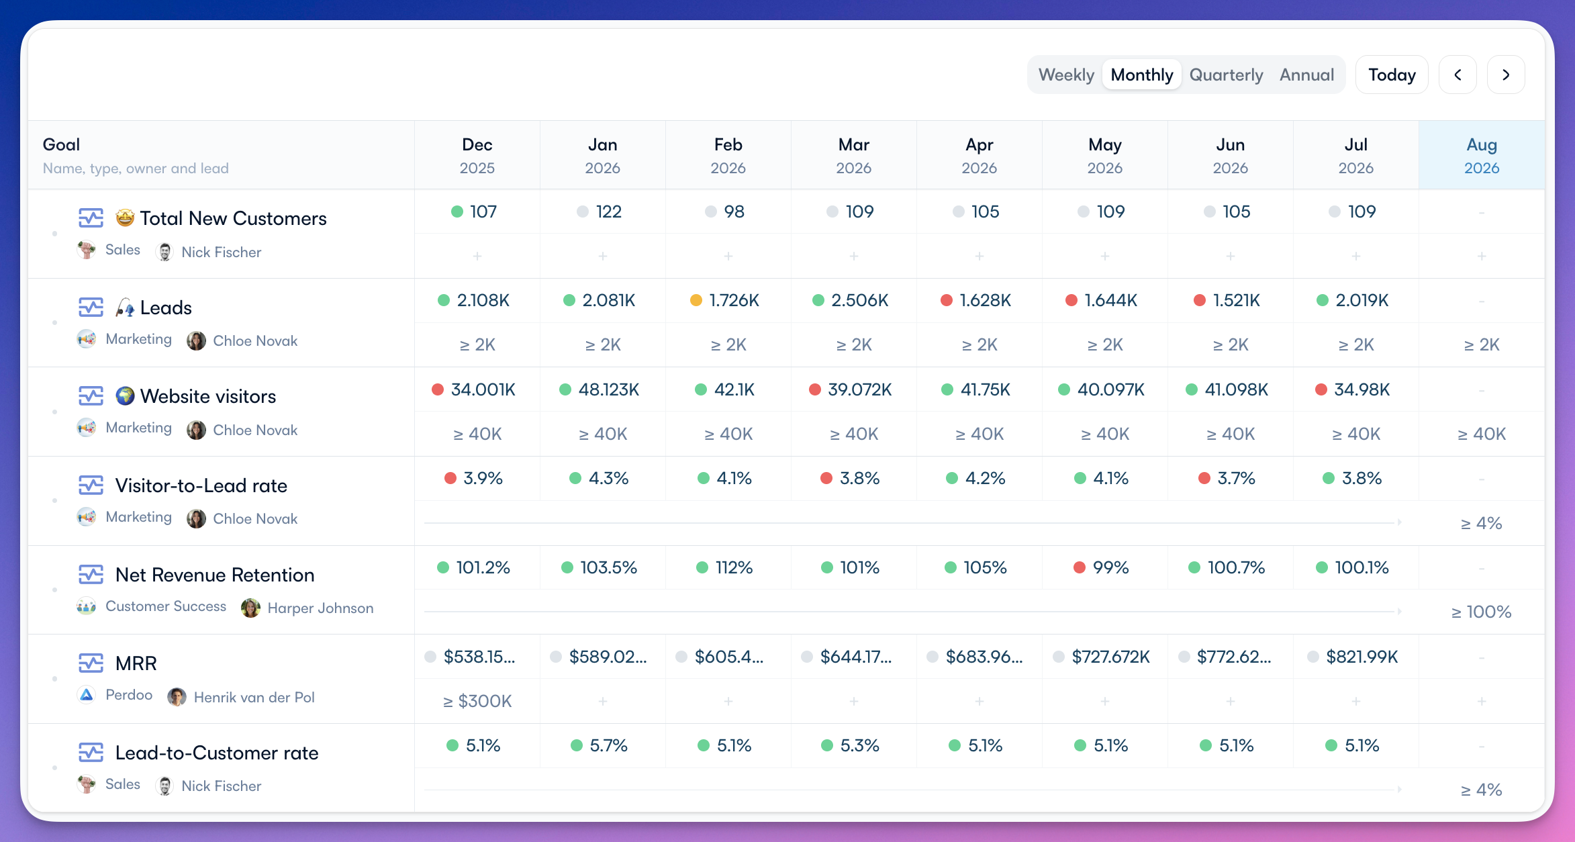Click the Leads Aug 2026 target ≥ 2K

pyautogui.click(x=1482, y=344)
